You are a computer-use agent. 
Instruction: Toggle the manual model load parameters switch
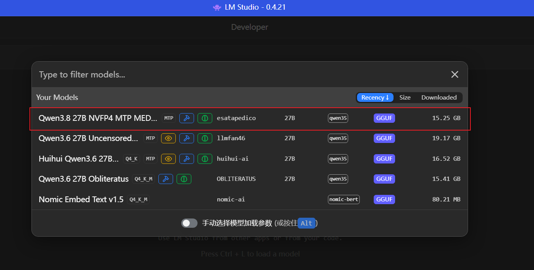[x=189, y=223]
